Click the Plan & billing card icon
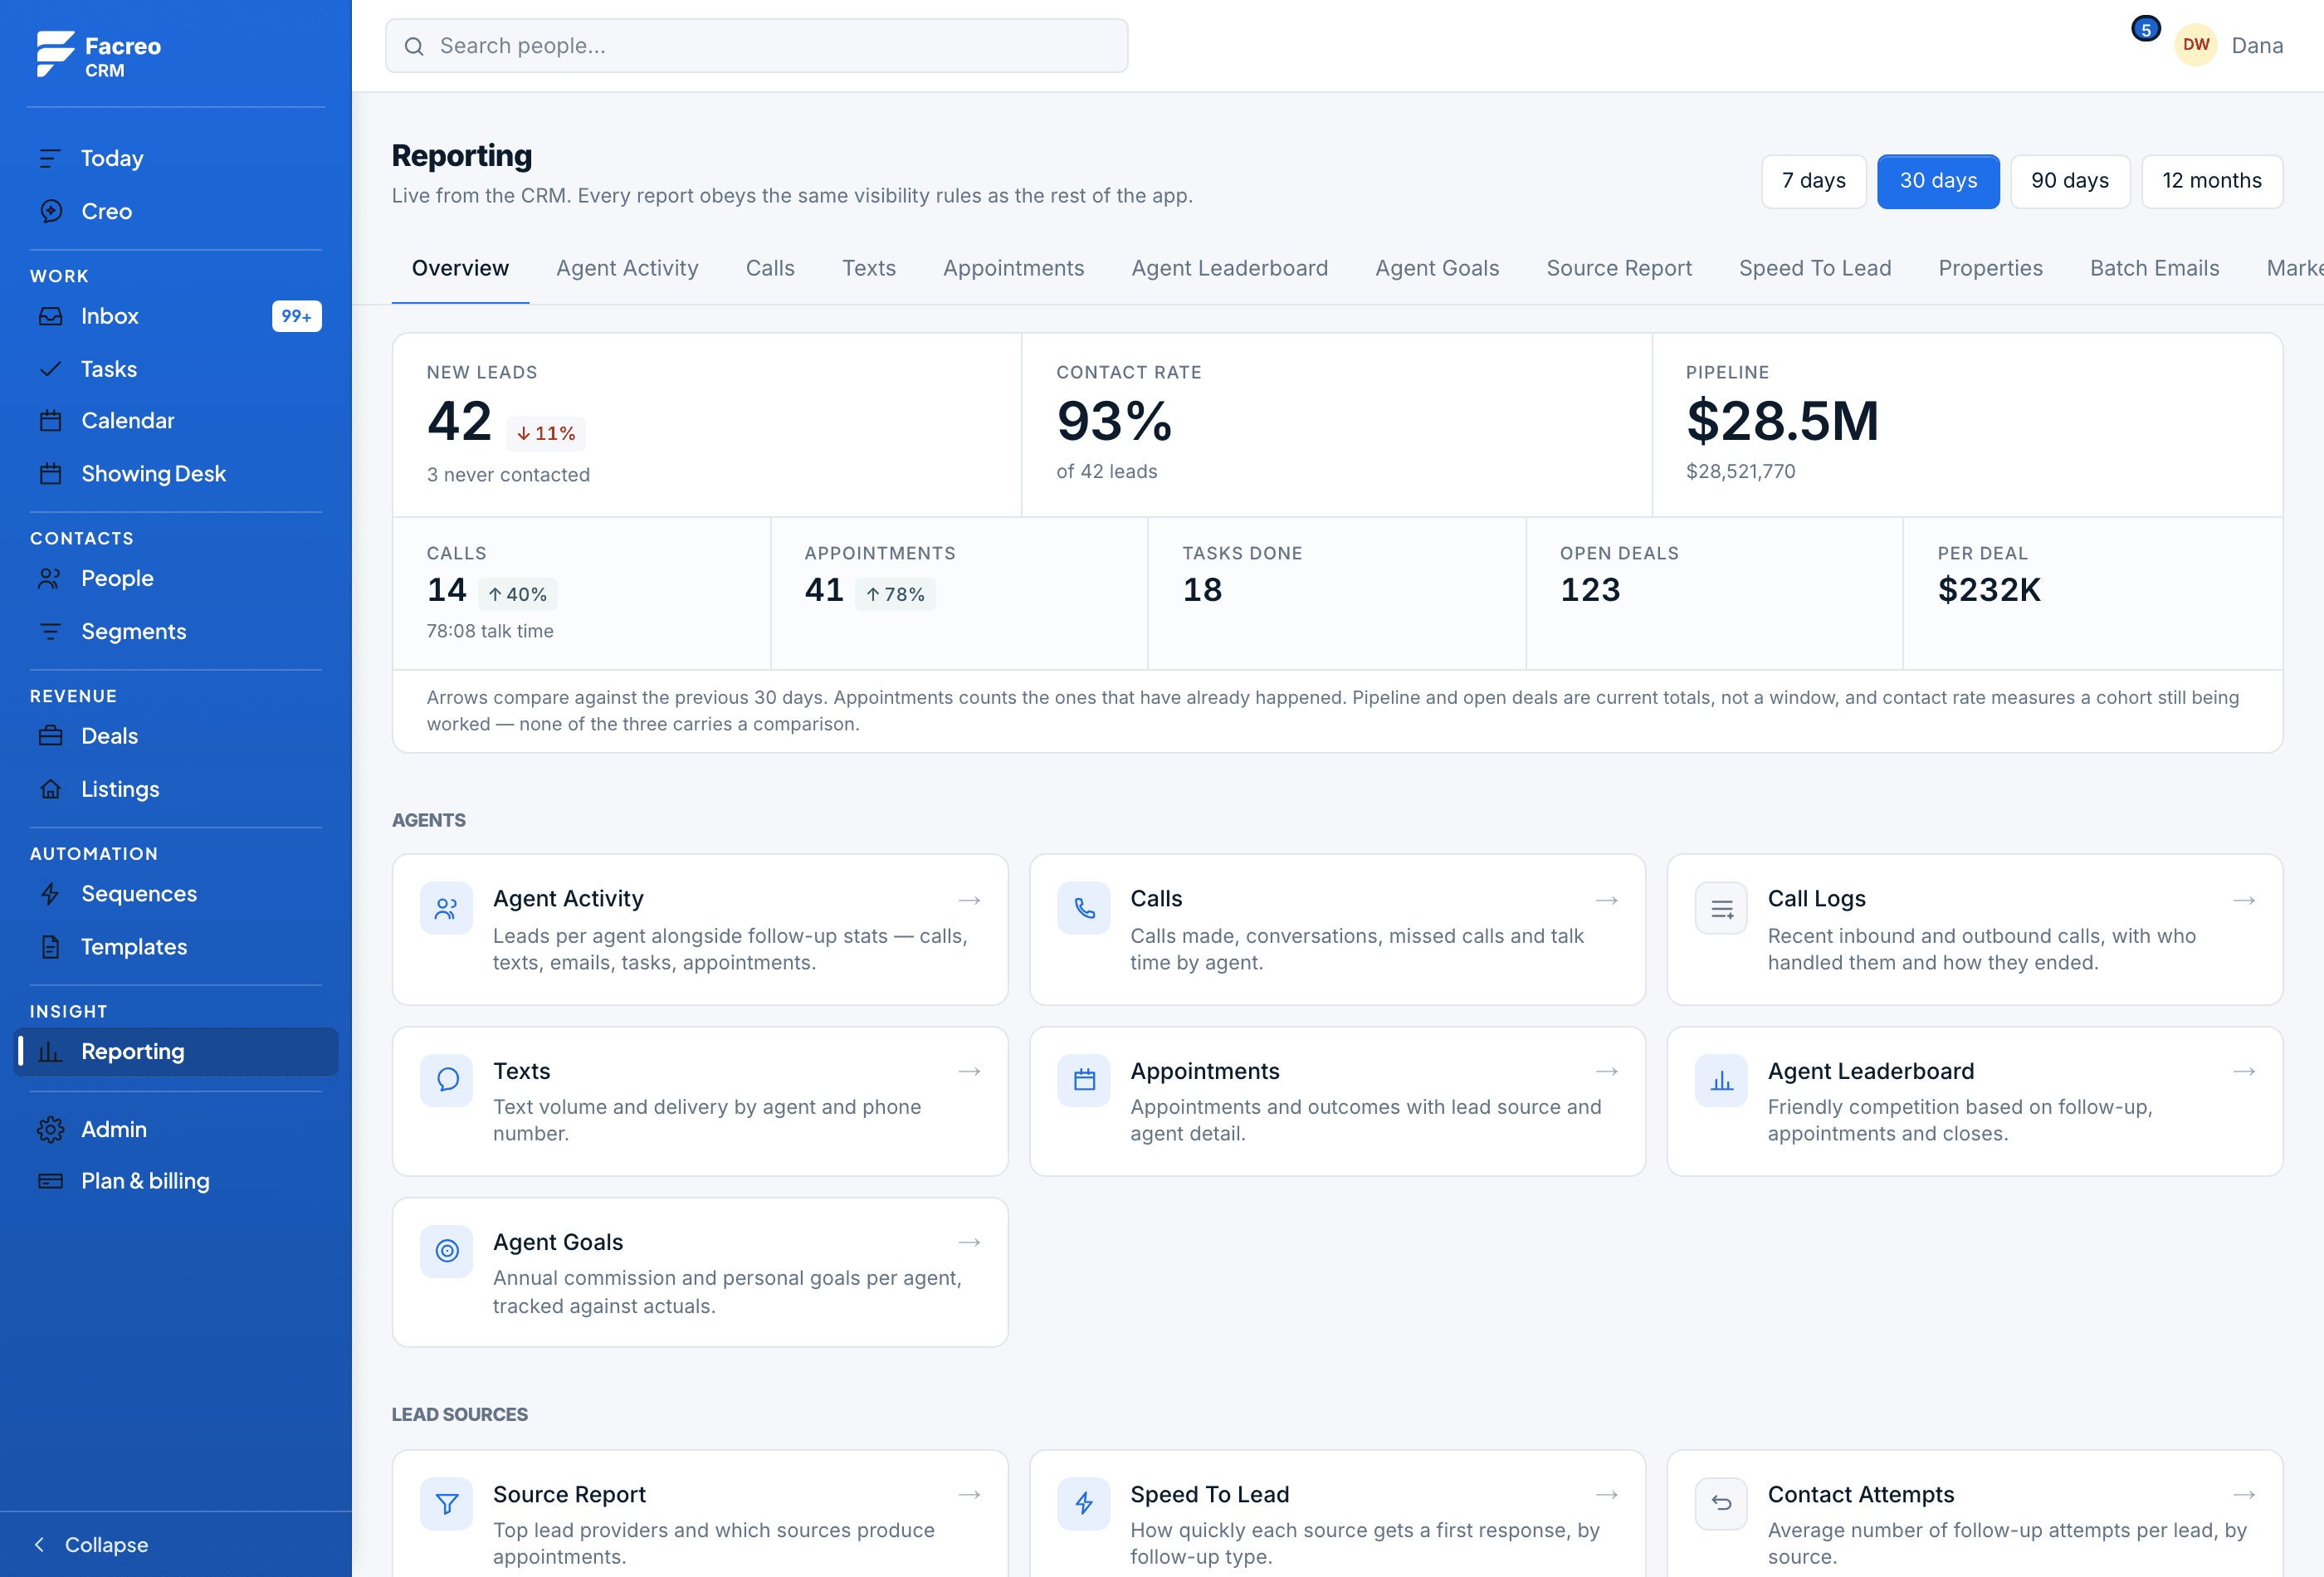The image size is (2324, 1577). click(50, 1181)
